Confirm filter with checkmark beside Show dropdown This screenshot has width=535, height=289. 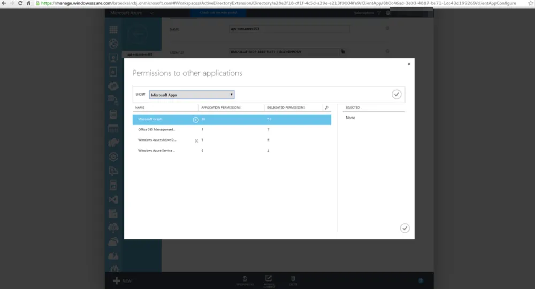(396, 95)
